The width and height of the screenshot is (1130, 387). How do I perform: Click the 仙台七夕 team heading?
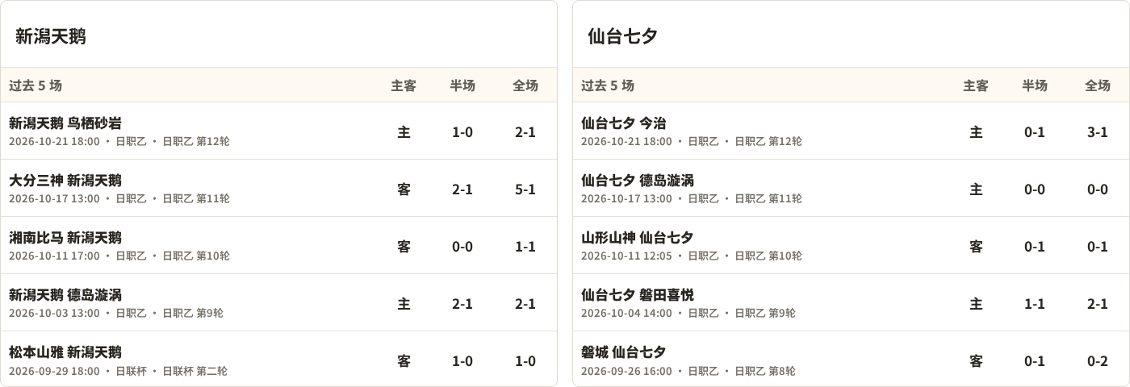(623, 36)
